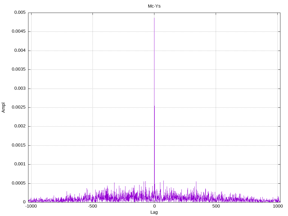Screen dimensions: 288x216
Task: Click the plot title Mc-Ys
Action: click(x=154, y=6)
